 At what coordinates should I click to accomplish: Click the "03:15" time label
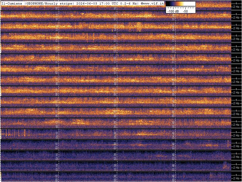tap(57, 146)
